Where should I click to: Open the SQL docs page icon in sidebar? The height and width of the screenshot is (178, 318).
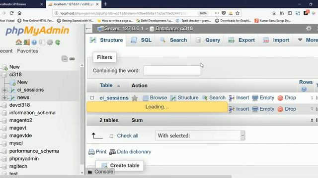point(42,42)
